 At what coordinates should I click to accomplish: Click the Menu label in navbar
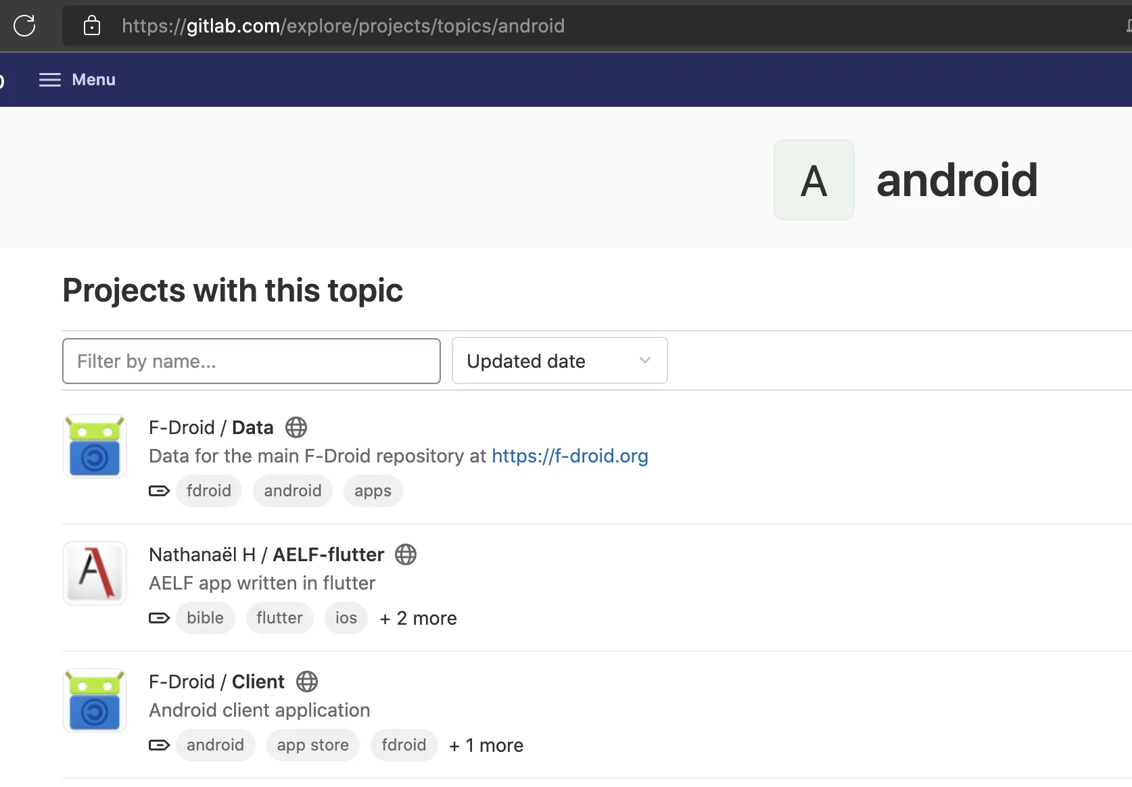click(x=93, y=80)
